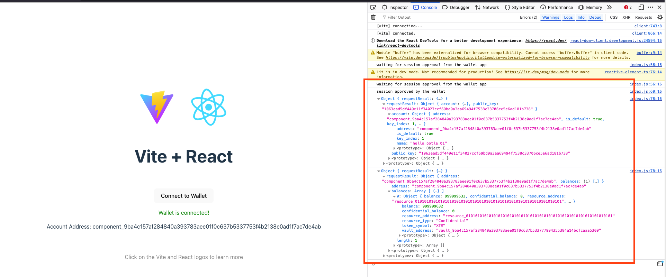Open reactive-element.ts:76:14 source link

633,72
